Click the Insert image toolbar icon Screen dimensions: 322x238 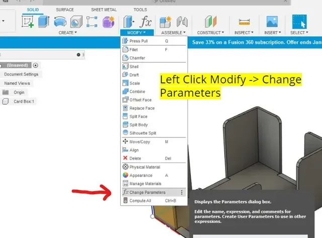pyautogui.click(x=272, y=22)
